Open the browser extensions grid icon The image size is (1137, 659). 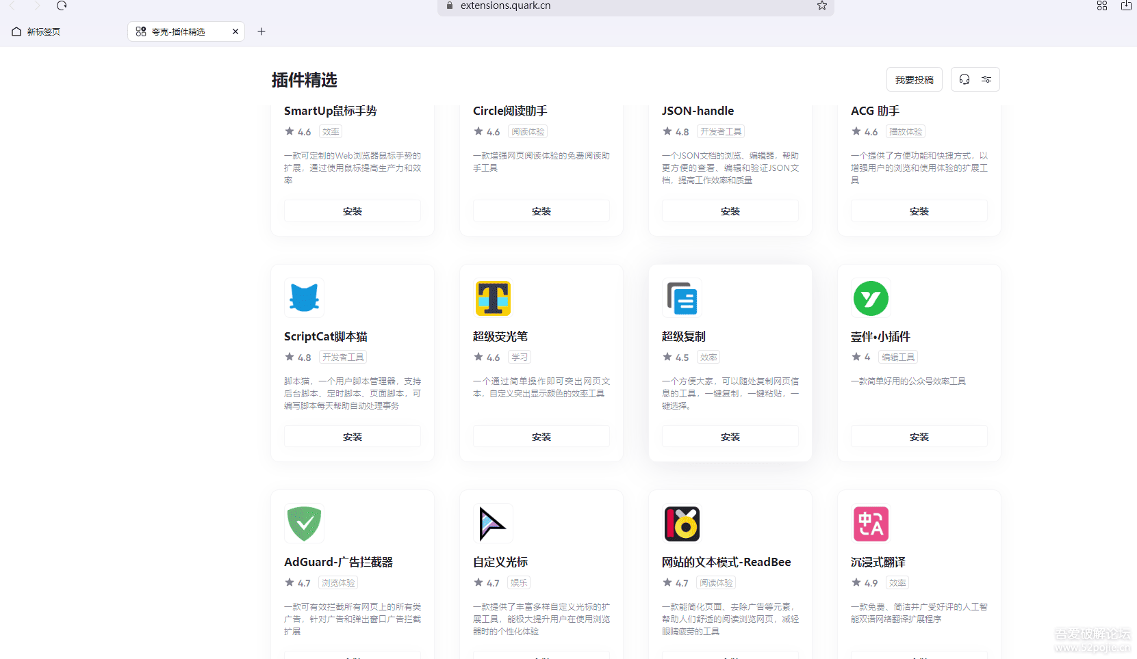click(1102, 6)
